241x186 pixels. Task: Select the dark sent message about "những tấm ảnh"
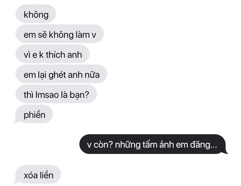(154, 144)
